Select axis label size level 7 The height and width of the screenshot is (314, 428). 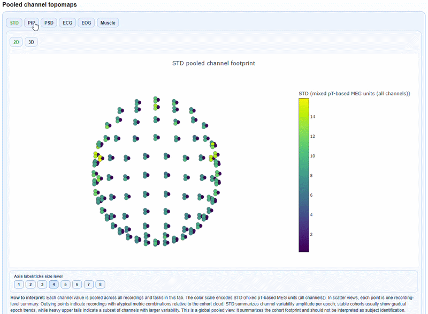click(89, 284)
